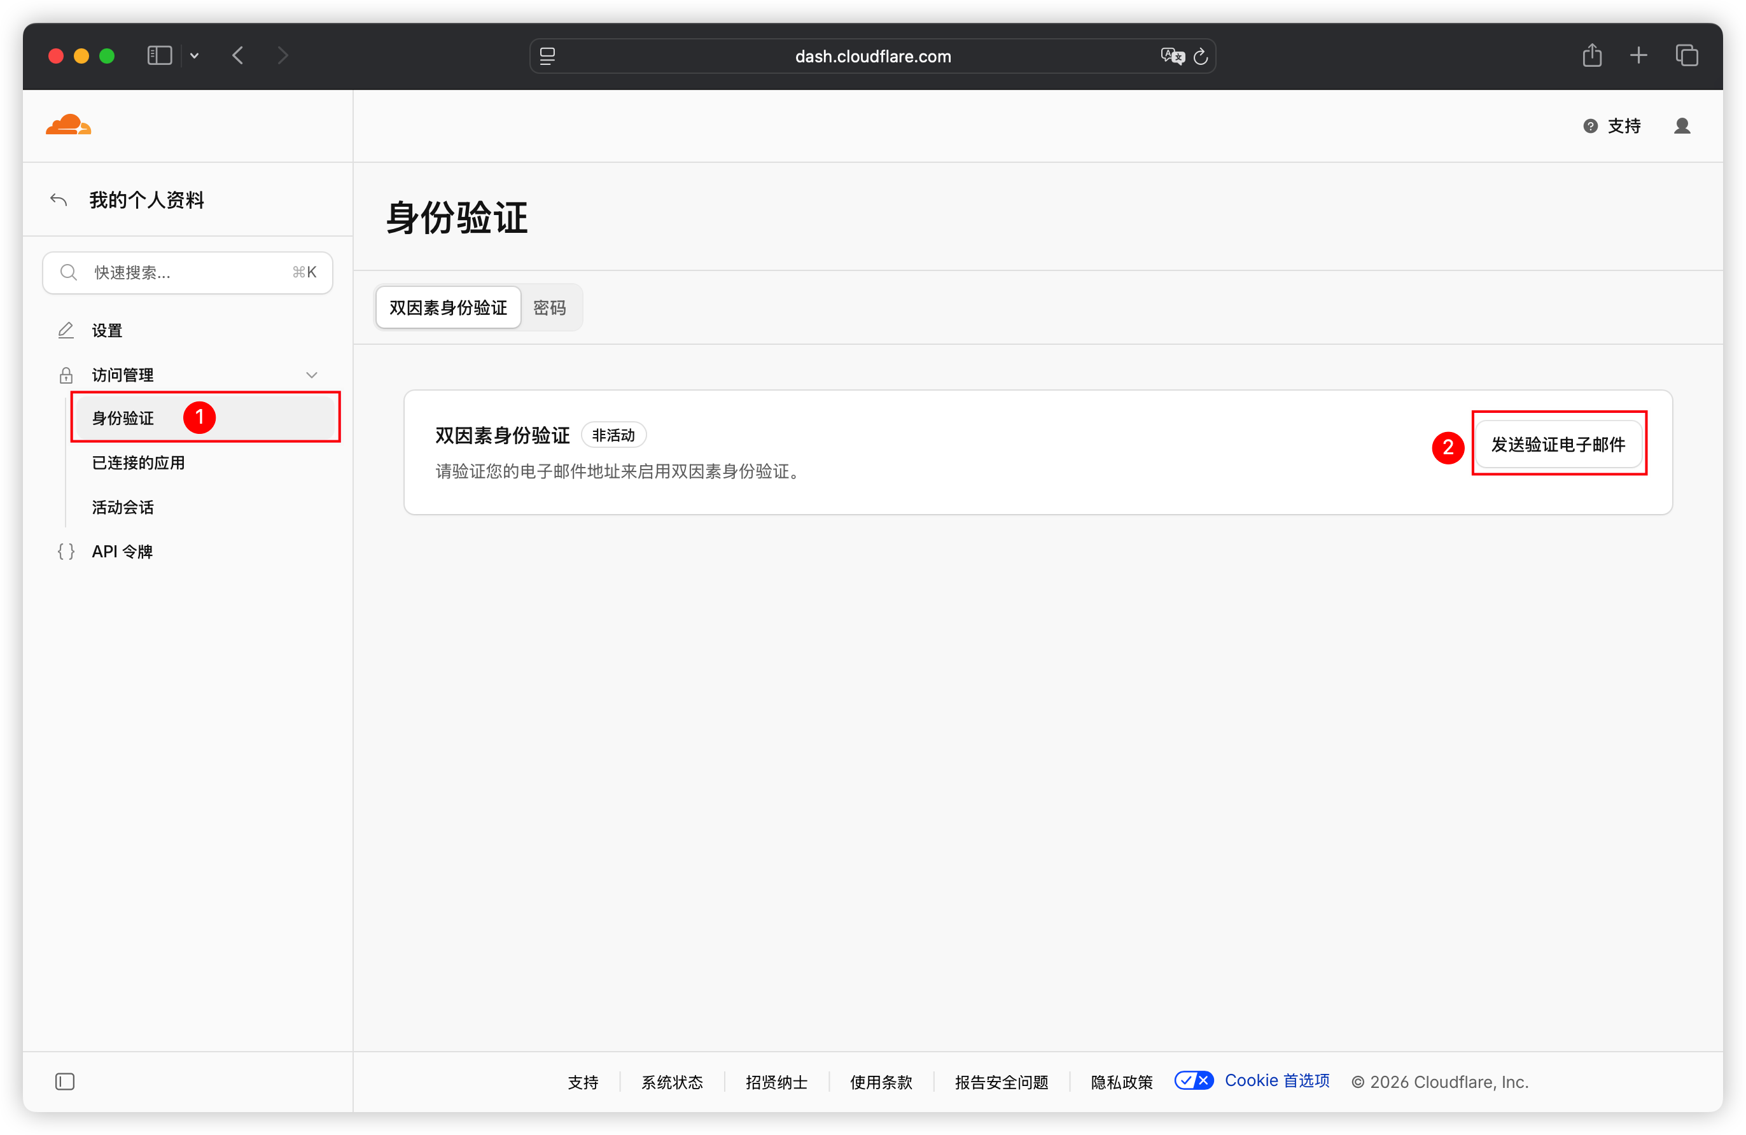
Task: Collapse the 访问管理 section chevron
Action: pyautogui.click(x=312, y=375)
